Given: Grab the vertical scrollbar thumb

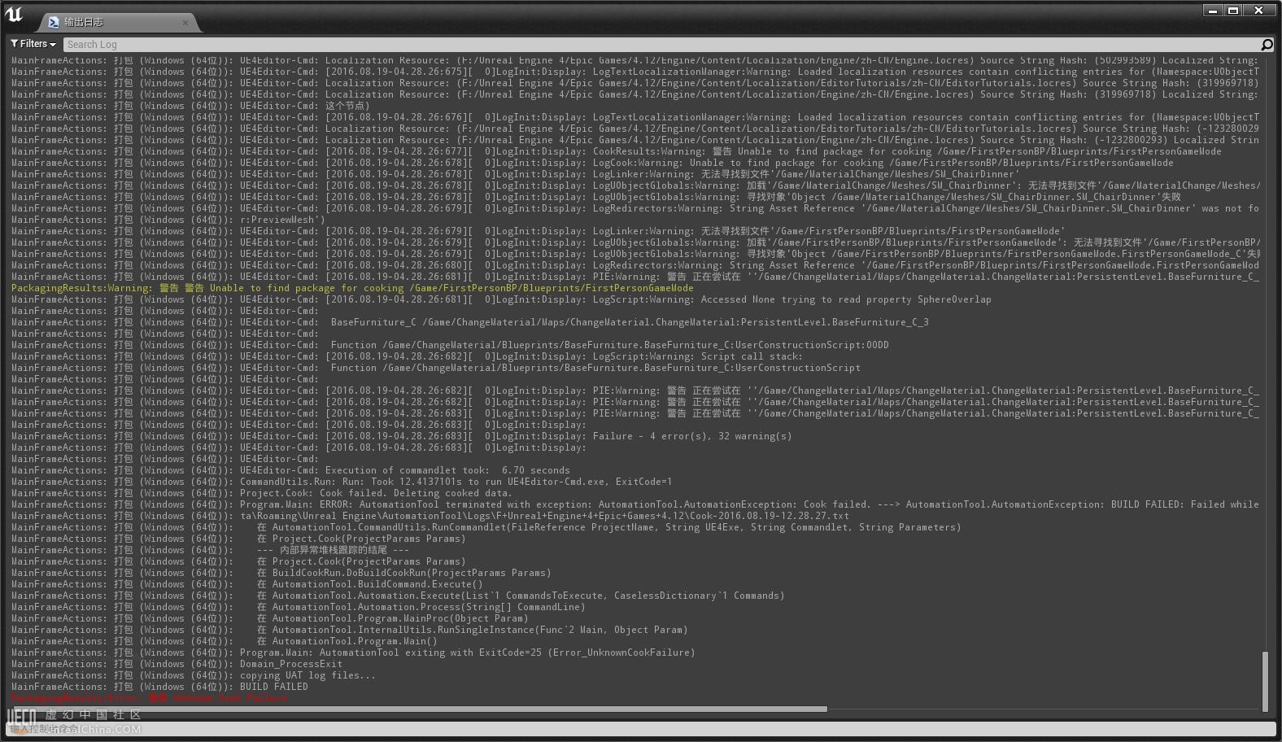Looking at the screenshot, I should pos(1265,681).
